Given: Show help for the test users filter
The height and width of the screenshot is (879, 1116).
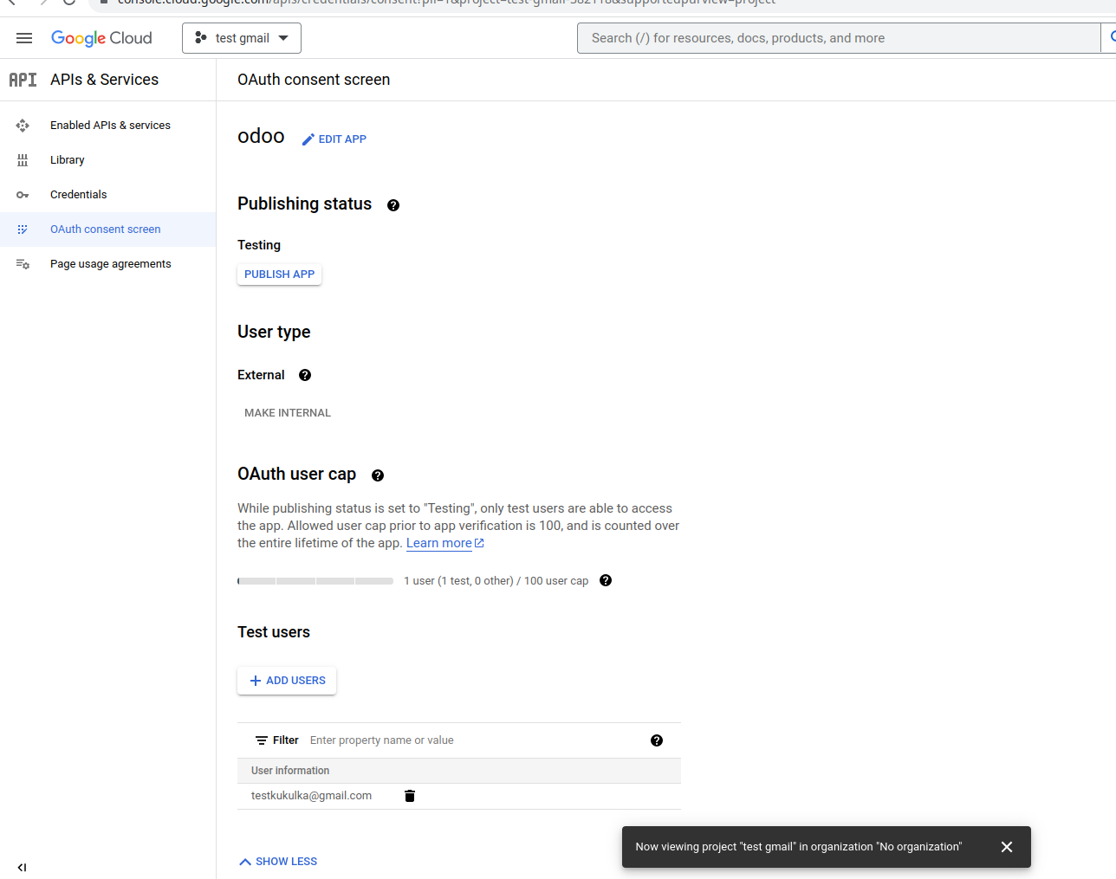Looking at the screenshot, I should (657, 740).
